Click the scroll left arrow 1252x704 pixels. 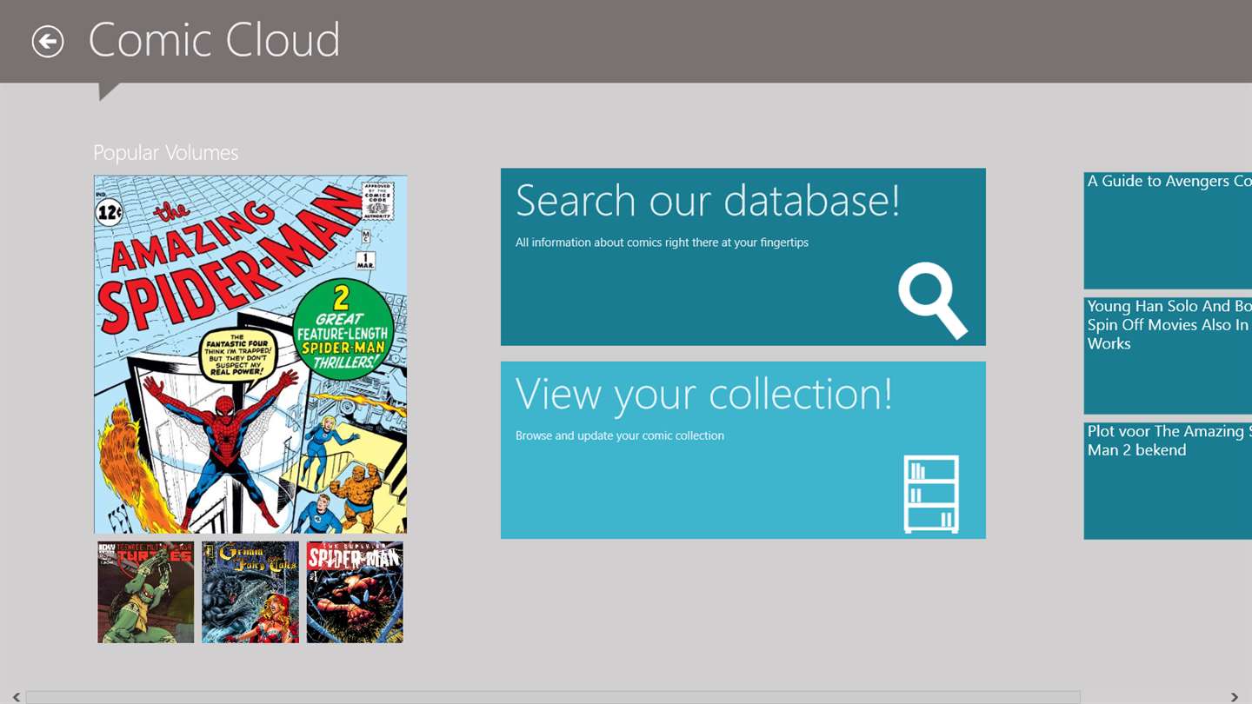click(x=16, y=697)
